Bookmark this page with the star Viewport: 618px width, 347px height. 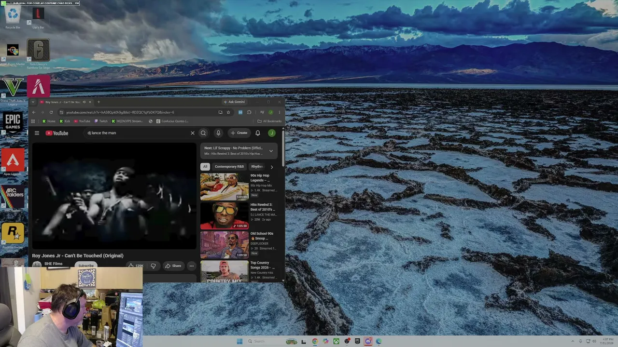pyautogui.click(x=228, y=112)
